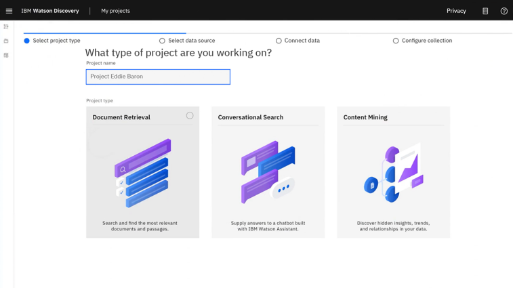Go to the Connect data step

pos(297,41)
